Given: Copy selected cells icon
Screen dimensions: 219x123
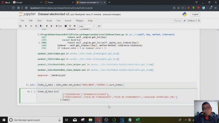Looking at the screenshot, I should 36,26.
